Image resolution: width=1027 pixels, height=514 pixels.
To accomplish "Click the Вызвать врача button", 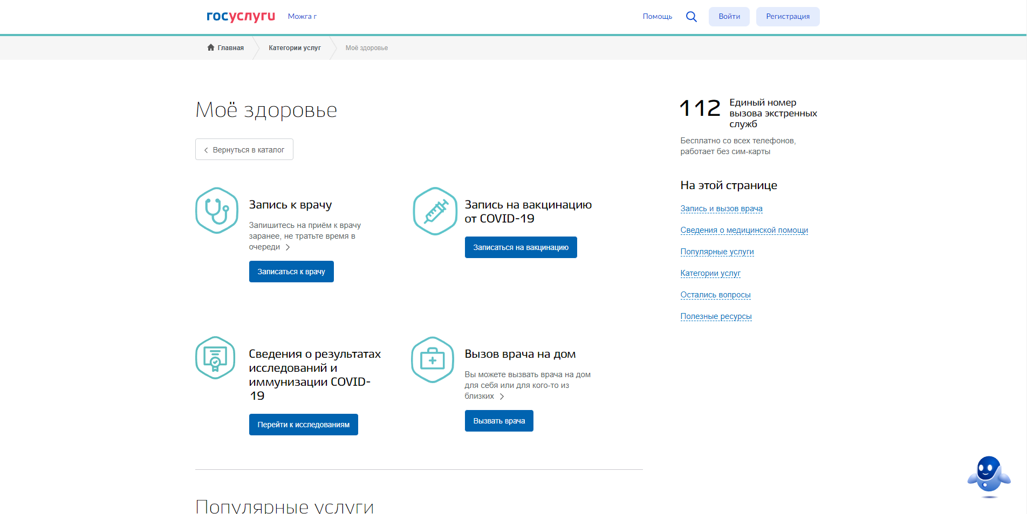I will [499, 421].
